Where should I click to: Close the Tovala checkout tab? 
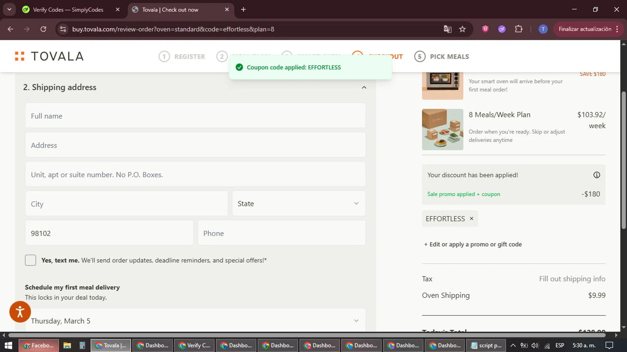pos(227,10)
